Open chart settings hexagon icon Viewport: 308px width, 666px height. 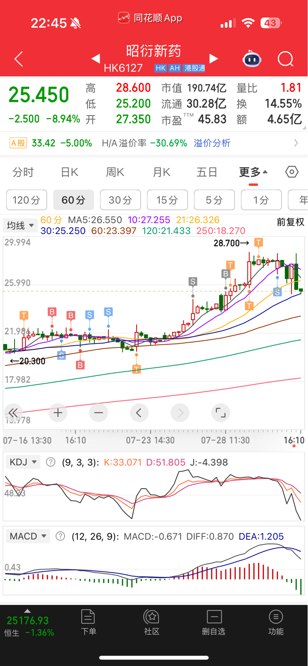coord(292,172)
